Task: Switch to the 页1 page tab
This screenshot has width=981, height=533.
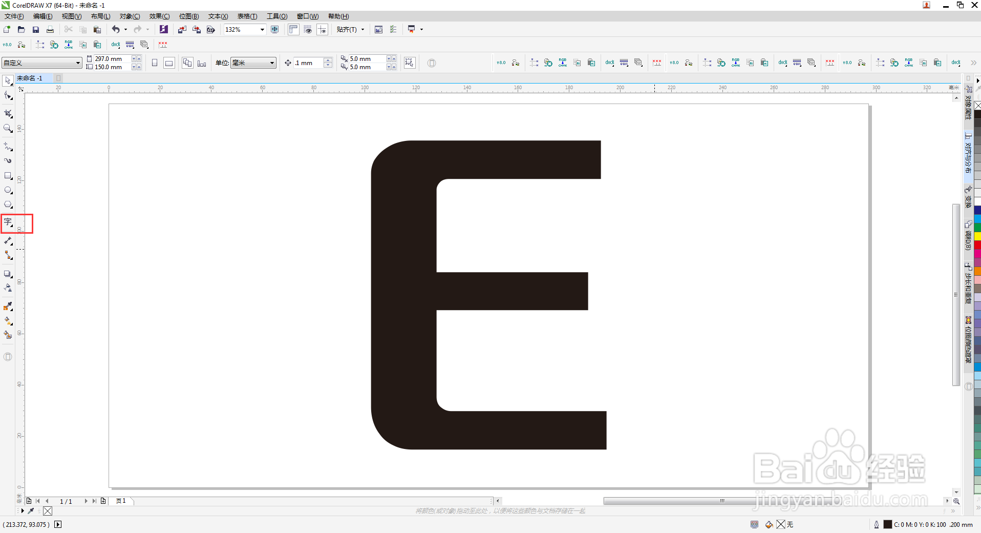Action: coord(121,501)
